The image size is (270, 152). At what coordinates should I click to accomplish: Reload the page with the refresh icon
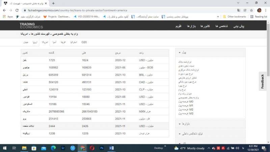point(17,10)
